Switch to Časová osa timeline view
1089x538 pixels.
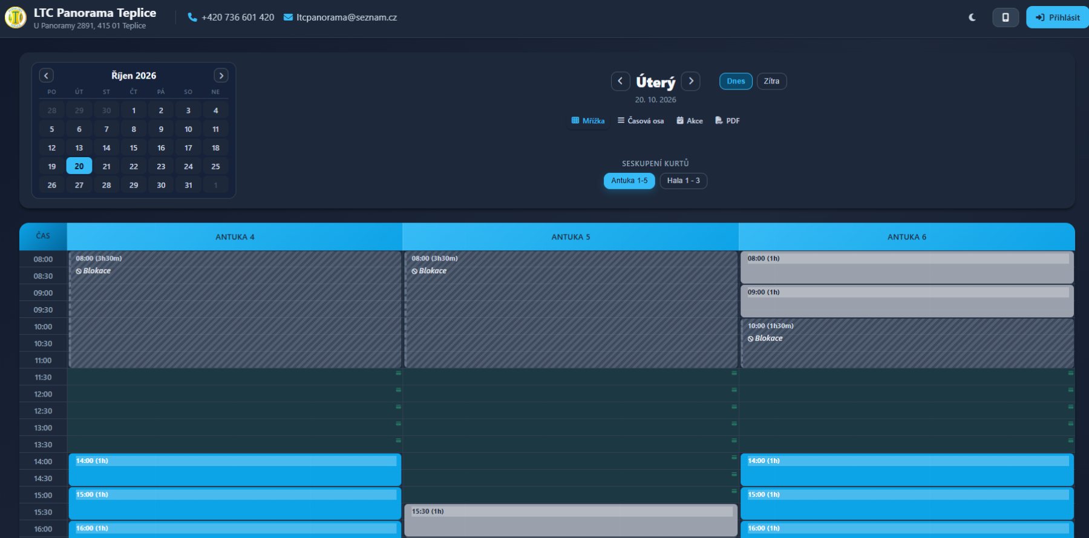pos(641,121)
